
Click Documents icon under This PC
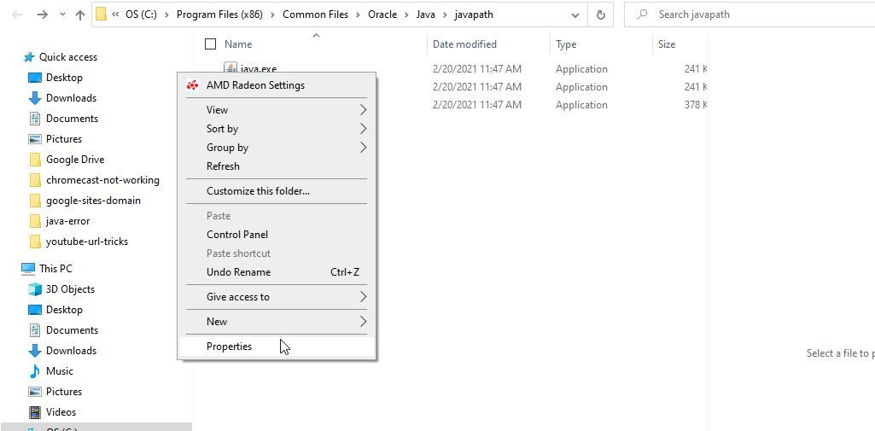coord(35,330)
